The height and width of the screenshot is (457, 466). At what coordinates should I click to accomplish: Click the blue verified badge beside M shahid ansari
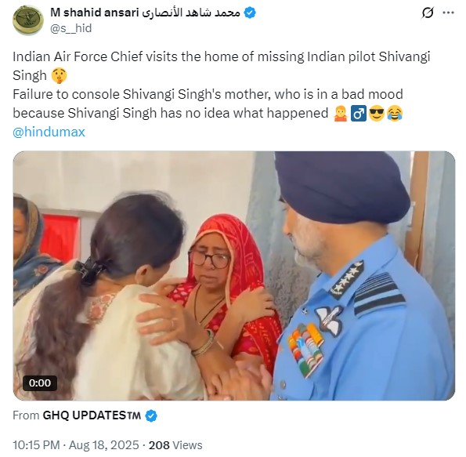point(250,13)
